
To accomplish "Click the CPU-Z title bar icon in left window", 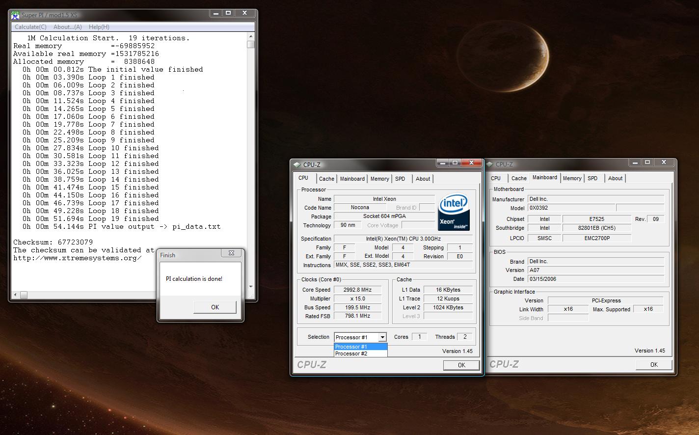I will [x=296, y=164].
